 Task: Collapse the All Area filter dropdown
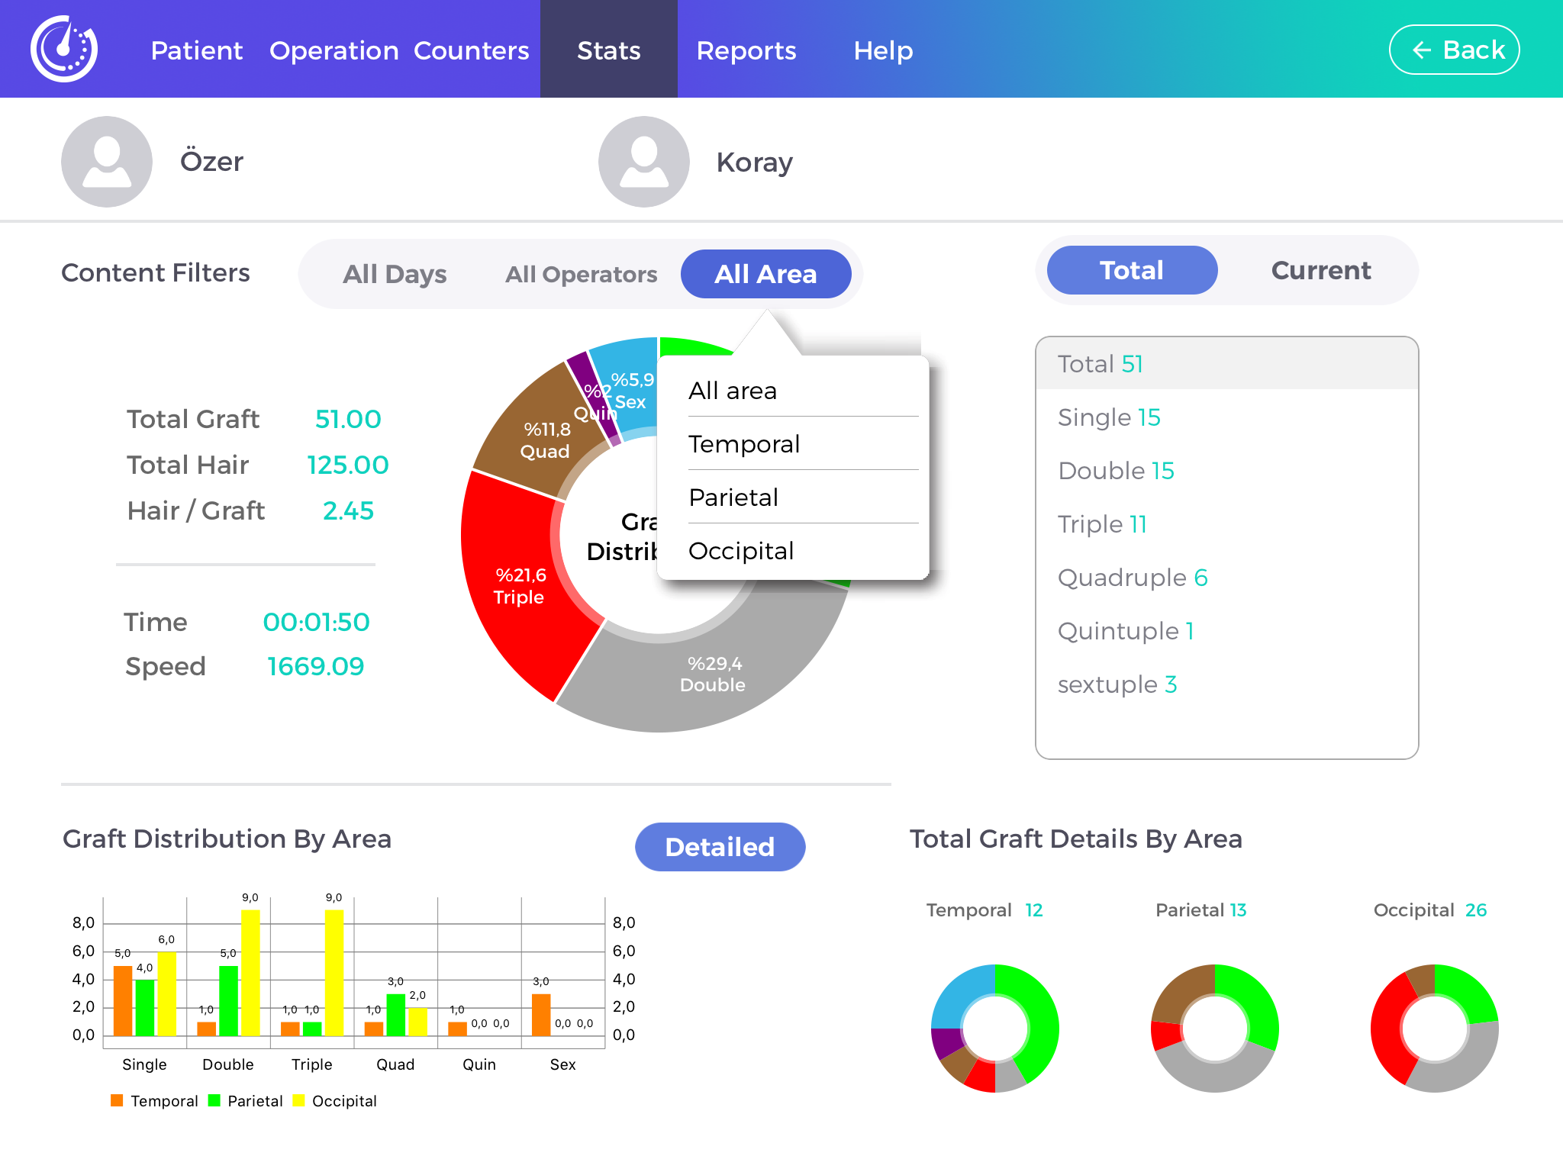(x=765, y=274)
